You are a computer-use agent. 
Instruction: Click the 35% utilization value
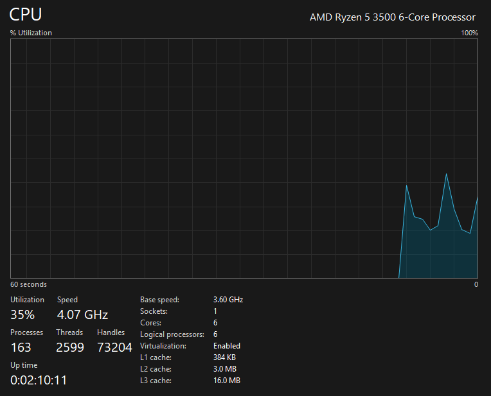click(22, 314)
